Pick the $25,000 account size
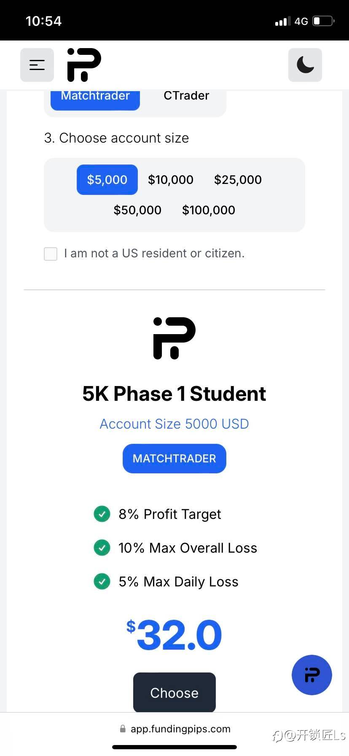The width and height of the screenshot is (349, 756). point(238,180)
